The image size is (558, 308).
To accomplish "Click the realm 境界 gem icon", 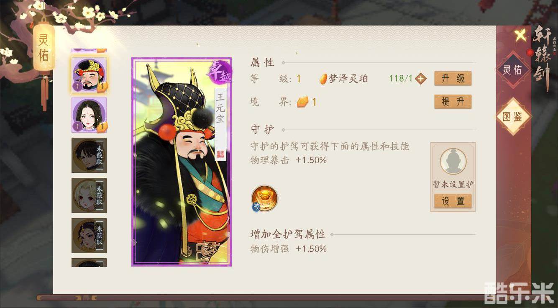I will (302, 102).
